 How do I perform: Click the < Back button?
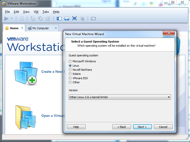122,127
